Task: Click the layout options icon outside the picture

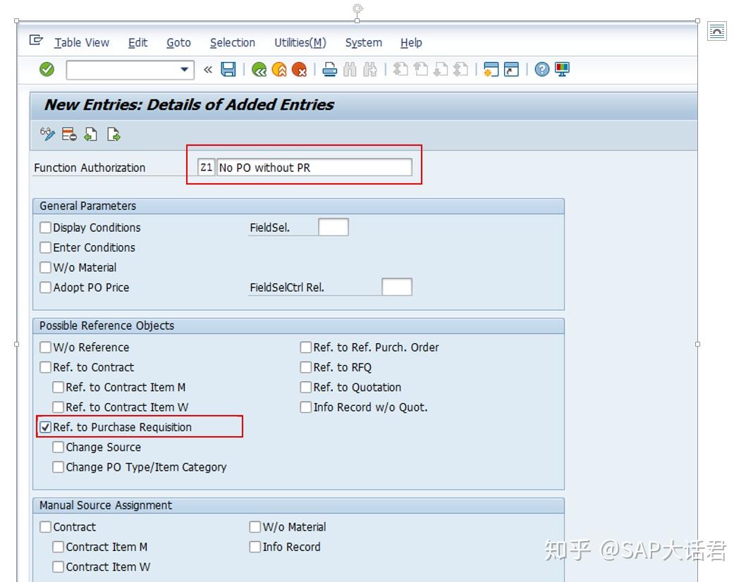Action: [x=717, y=32]
